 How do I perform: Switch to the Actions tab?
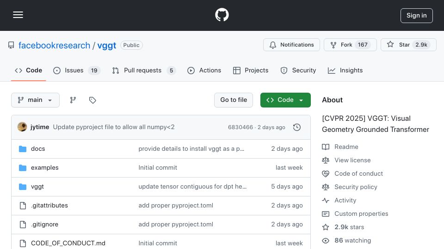[204, 70]
